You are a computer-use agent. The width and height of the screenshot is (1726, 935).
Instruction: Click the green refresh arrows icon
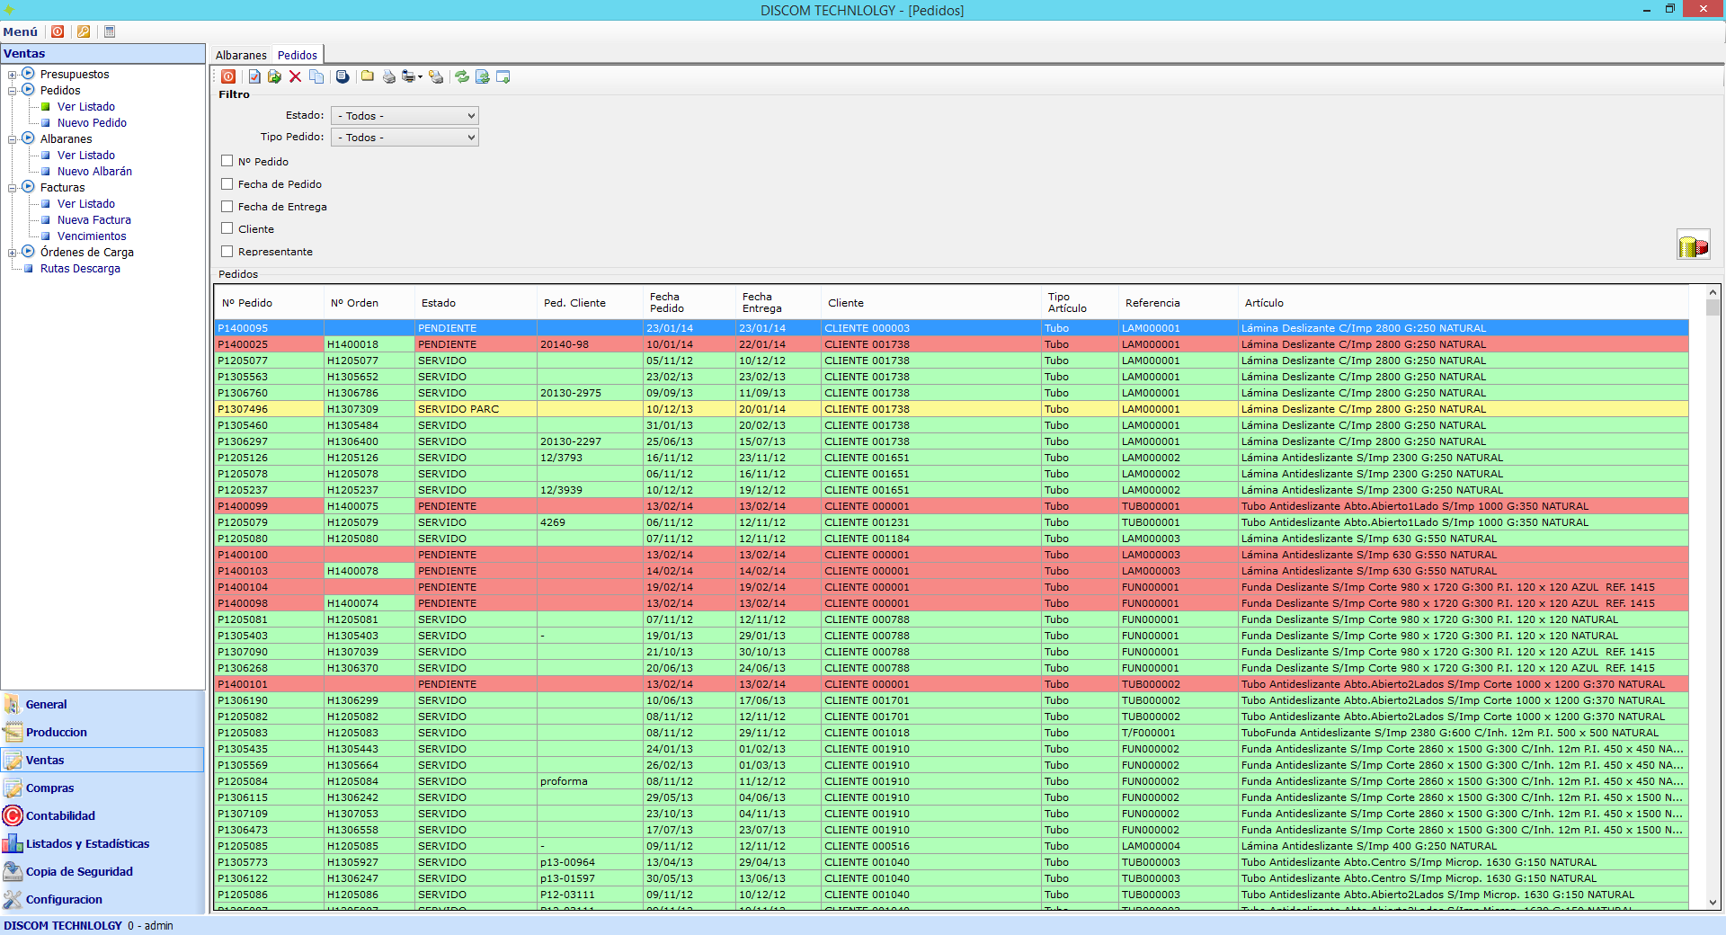[x=461, y=77]
